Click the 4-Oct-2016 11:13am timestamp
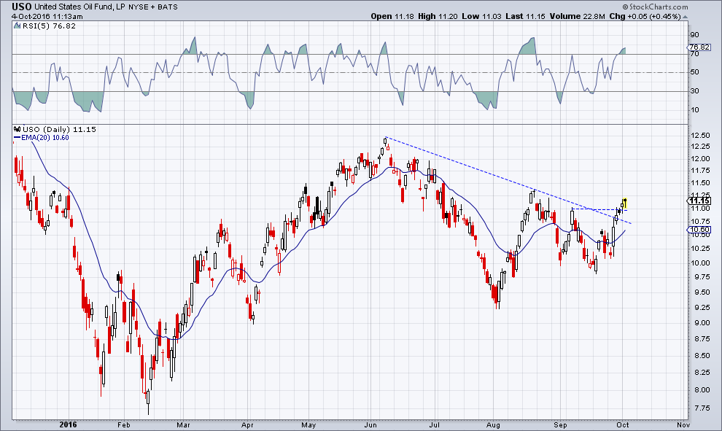The image size is (722, 431). (47, 17)
